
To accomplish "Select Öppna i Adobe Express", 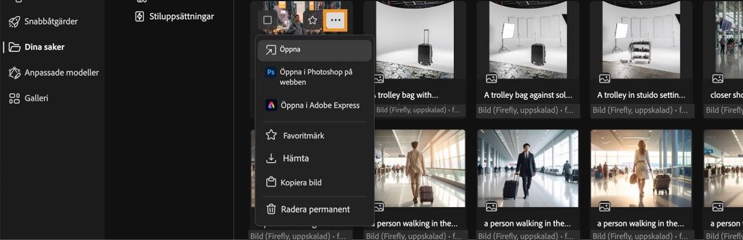I will pyautogui.click(x=315, y=105).
